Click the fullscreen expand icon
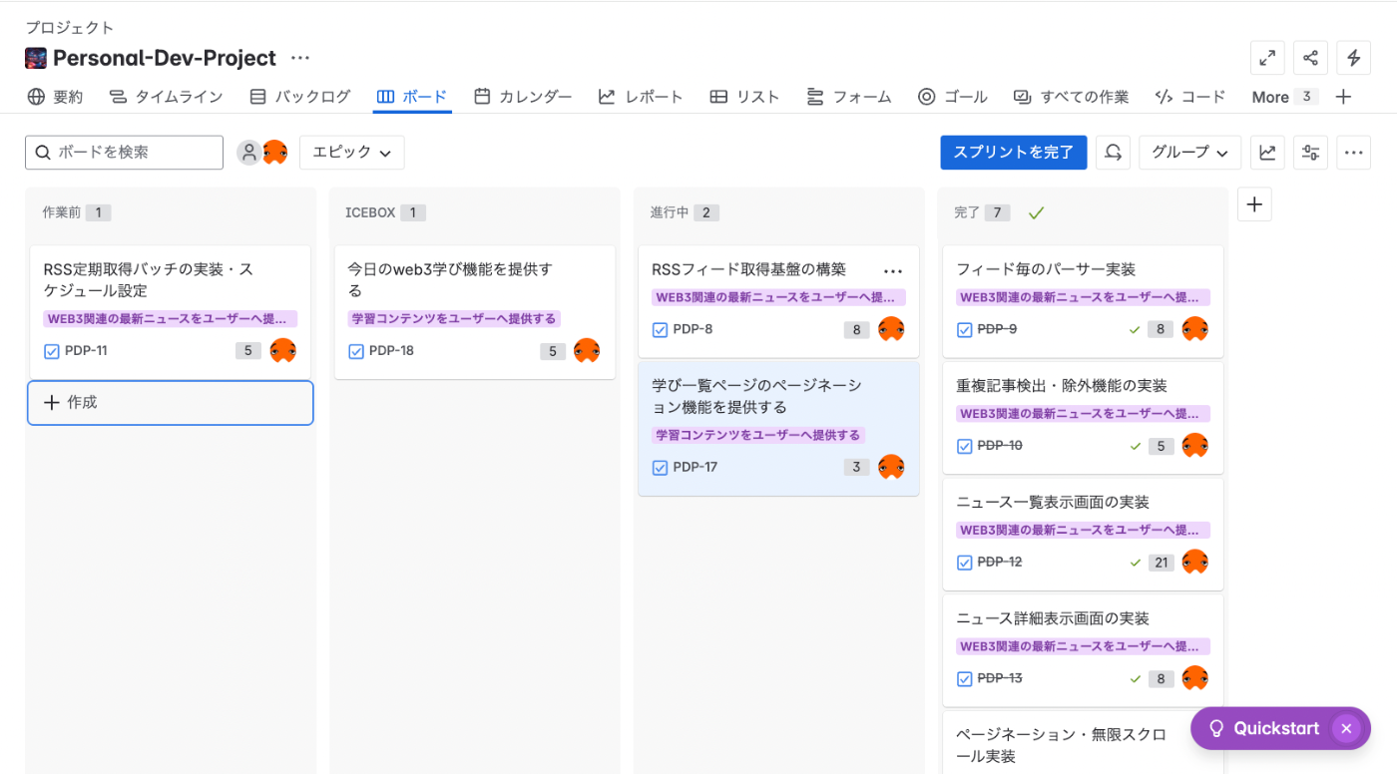The image size is (1397, 774). pyautogui.click(x=1267, y=58)
